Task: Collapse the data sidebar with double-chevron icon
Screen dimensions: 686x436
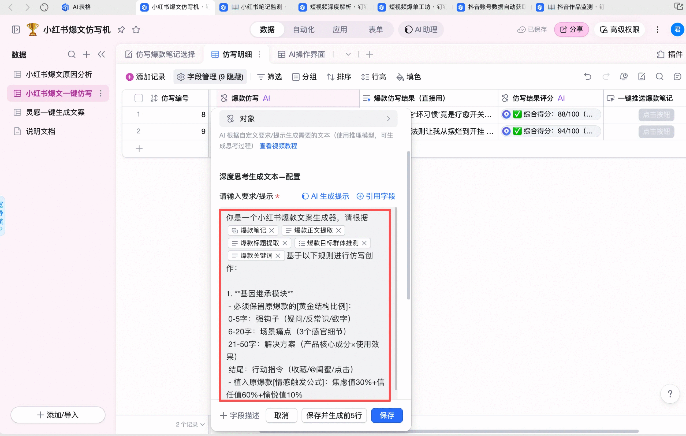Action: [x=101, y=54]
